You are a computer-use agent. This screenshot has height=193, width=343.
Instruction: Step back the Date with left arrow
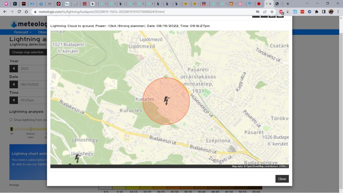[14, 84]
